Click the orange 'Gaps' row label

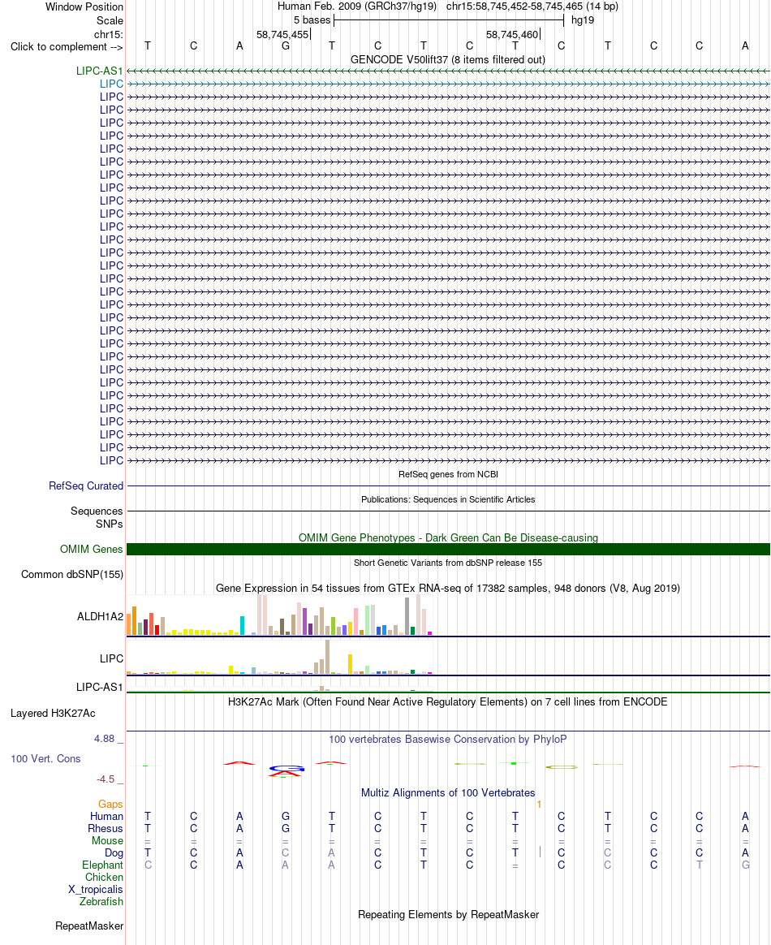pos(111,805)
